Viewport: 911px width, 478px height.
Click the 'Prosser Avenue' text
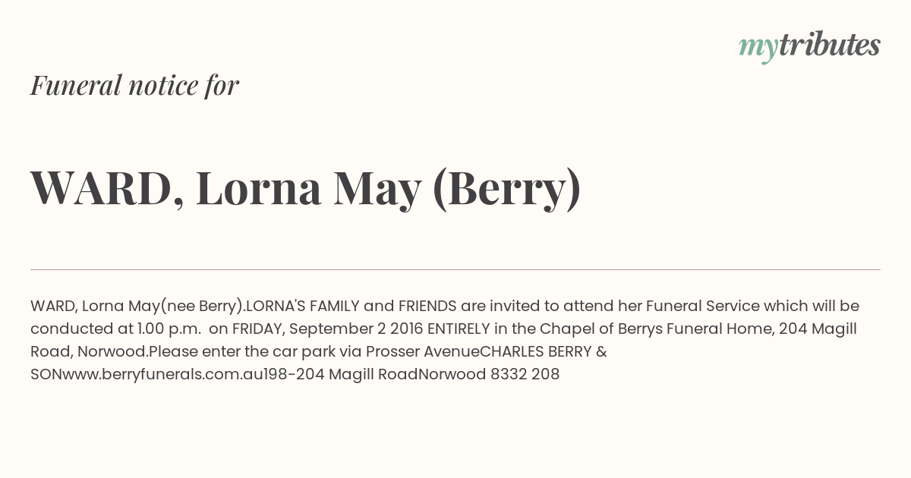tap(423, 351)
